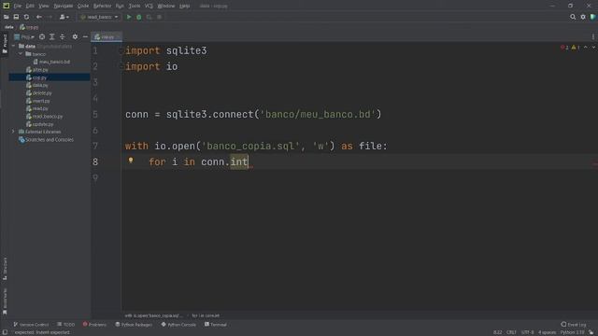Open the Run menu
The image size is (598, 336).
pyautogui.click(x=120, y=7)
